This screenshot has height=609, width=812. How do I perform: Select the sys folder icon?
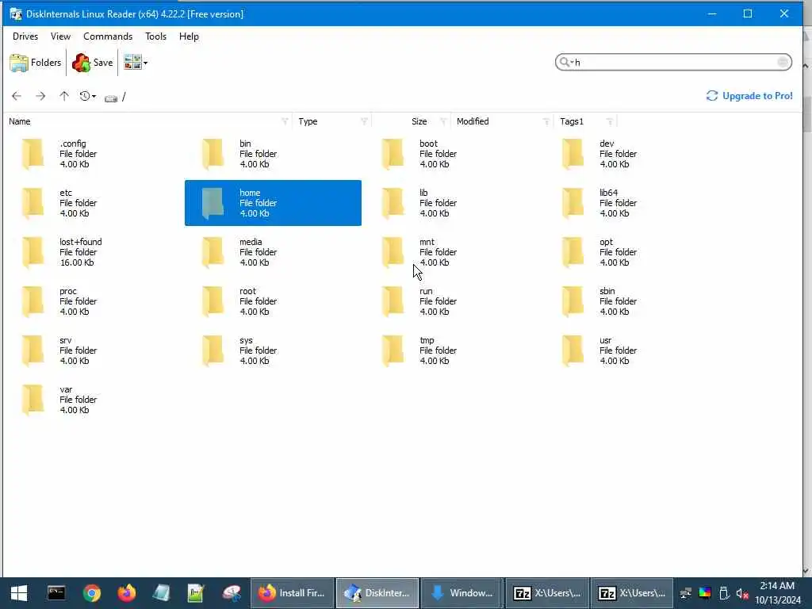213,350
